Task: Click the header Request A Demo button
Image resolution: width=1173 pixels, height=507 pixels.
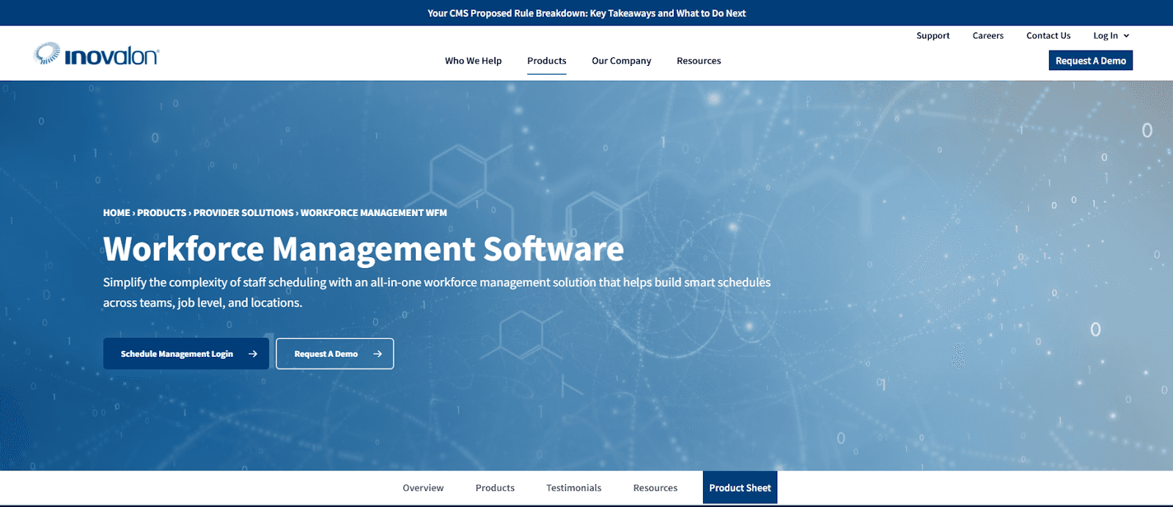Action: (x=1090, y=61)
